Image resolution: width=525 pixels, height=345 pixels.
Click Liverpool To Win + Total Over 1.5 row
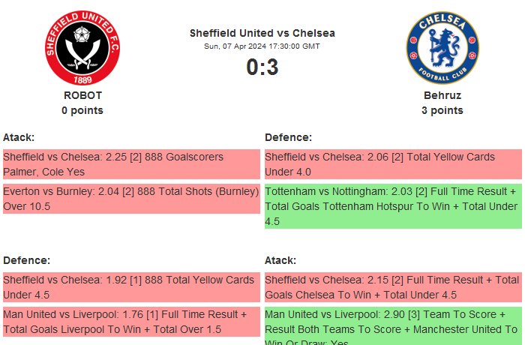131,322
